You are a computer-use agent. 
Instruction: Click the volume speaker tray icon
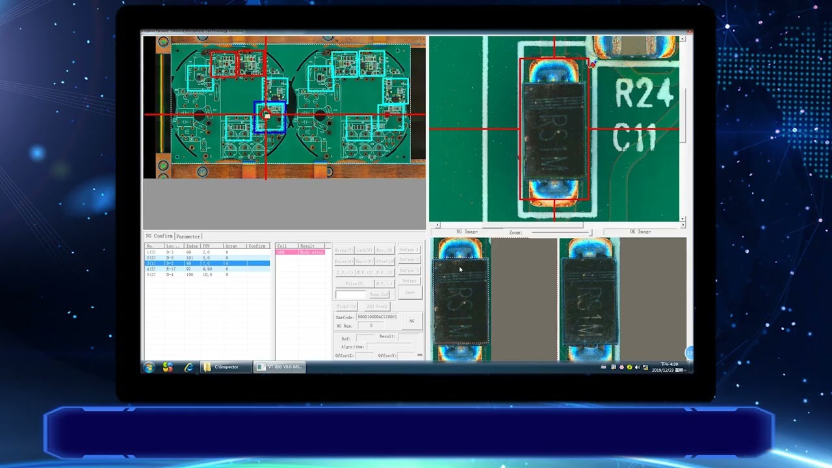[637, 367]
